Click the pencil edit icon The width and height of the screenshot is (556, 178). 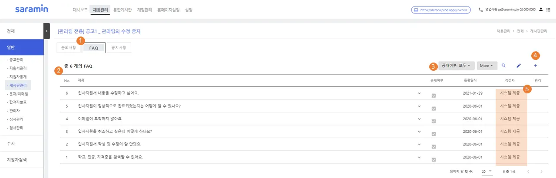(518, 66)
